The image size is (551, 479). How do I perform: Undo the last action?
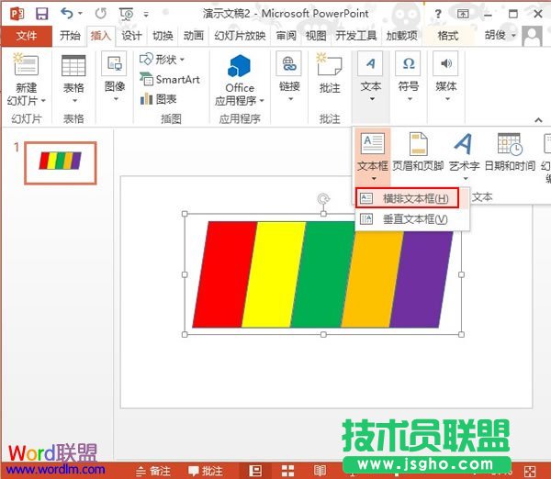pos(67,14)
